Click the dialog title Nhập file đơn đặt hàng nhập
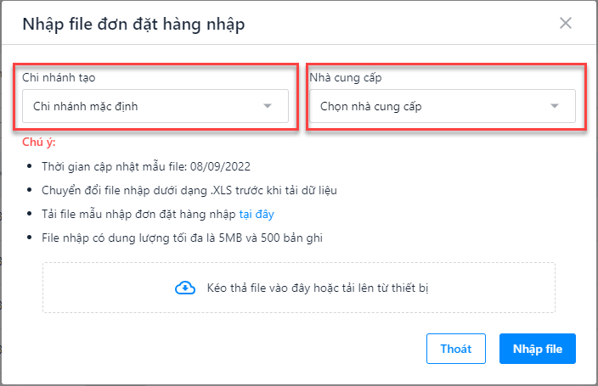The width and height of the screenshot is (598, 386). click(133, 25)
